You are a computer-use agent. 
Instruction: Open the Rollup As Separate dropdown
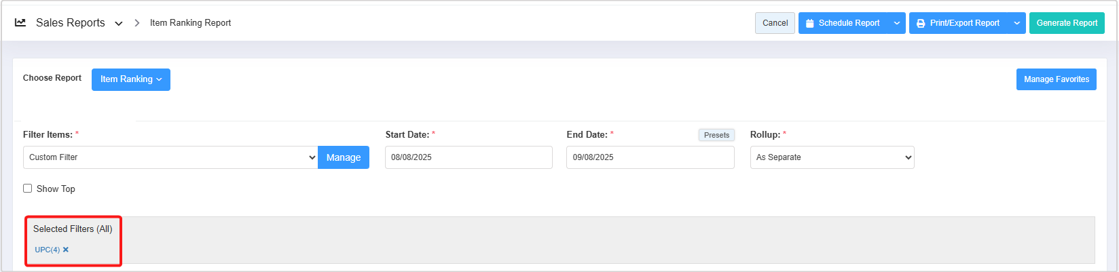coord(832,157)
